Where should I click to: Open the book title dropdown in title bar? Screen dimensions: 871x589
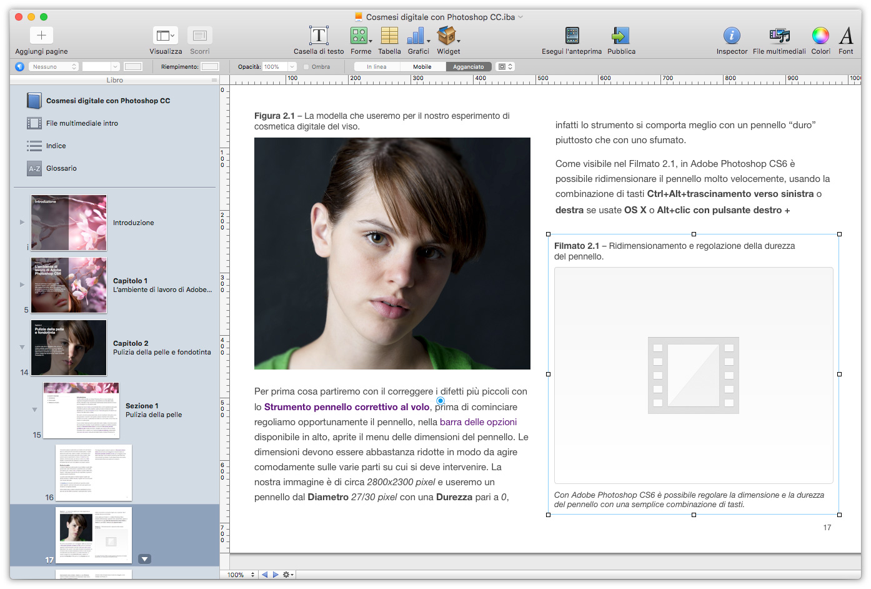520,17
